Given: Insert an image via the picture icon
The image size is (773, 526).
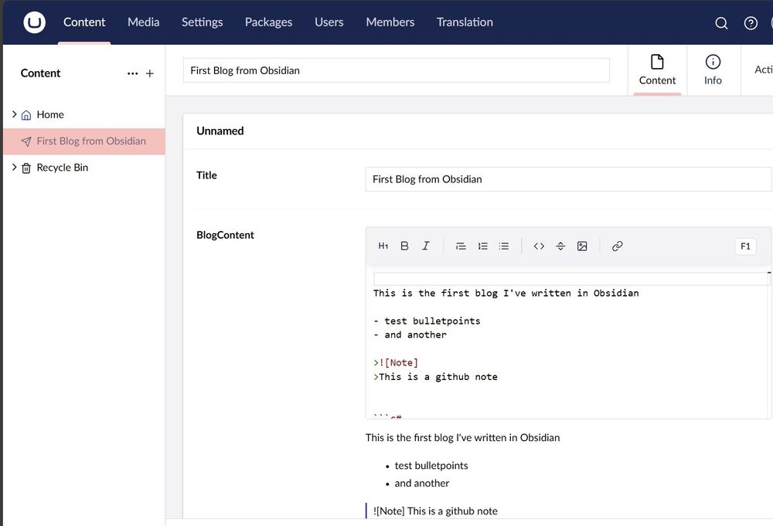Looking at the screenshot, I should (582, 246).
